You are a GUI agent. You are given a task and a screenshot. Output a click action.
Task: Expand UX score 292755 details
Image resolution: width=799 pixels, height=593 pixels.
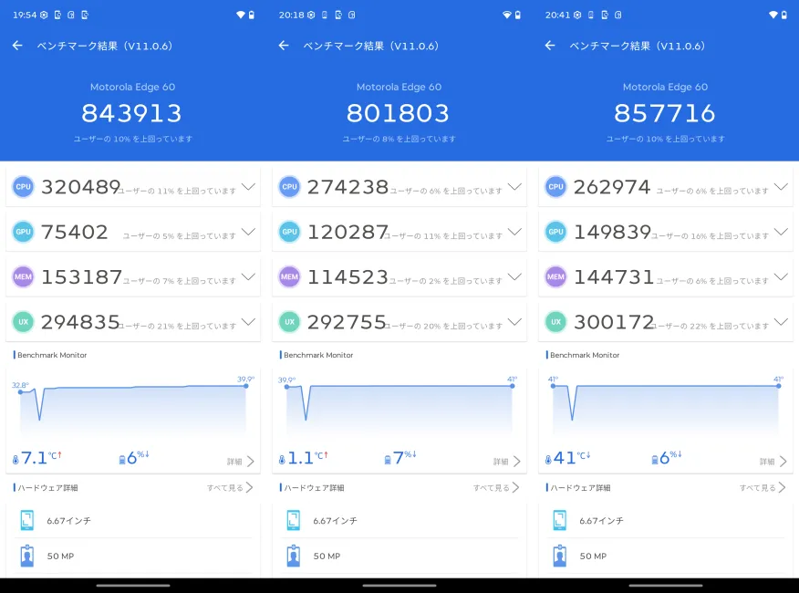click(514, 322)
